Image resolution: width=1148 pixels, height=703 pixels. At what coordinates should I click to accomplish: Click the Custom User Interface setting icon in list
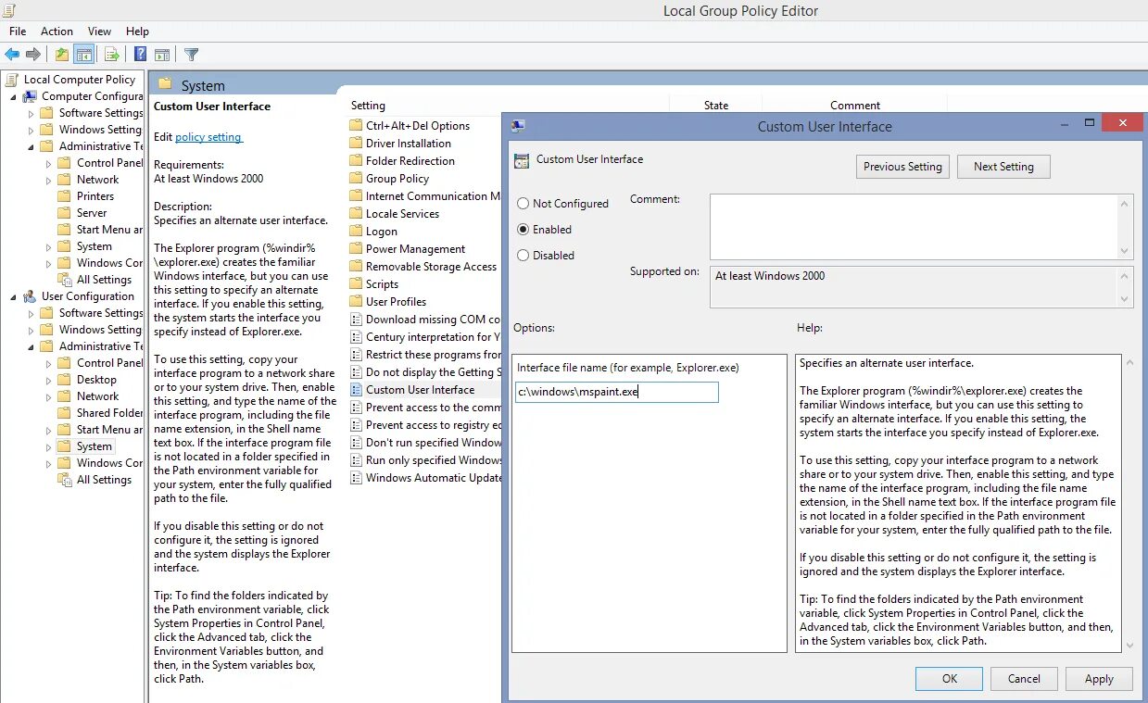(x=356, y=390)
